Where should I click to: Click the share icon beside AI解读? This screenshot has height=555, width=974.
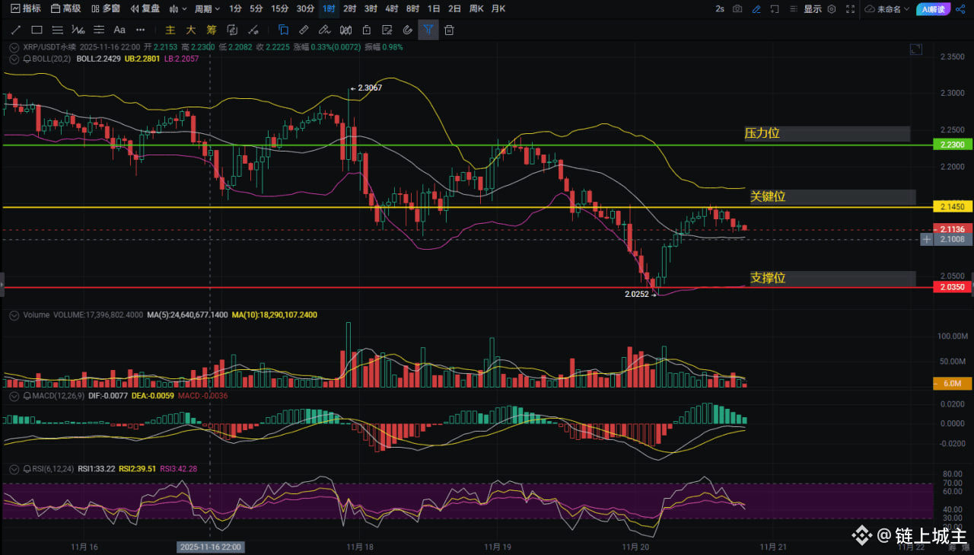point(963,9)
